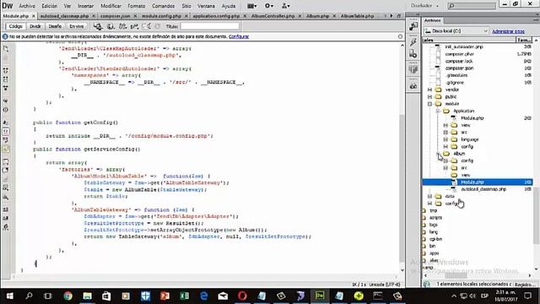Screen dimensions: 540x304
Task: Click the balance braces icon in coding toolbar
Action: (x=6, y=110)
